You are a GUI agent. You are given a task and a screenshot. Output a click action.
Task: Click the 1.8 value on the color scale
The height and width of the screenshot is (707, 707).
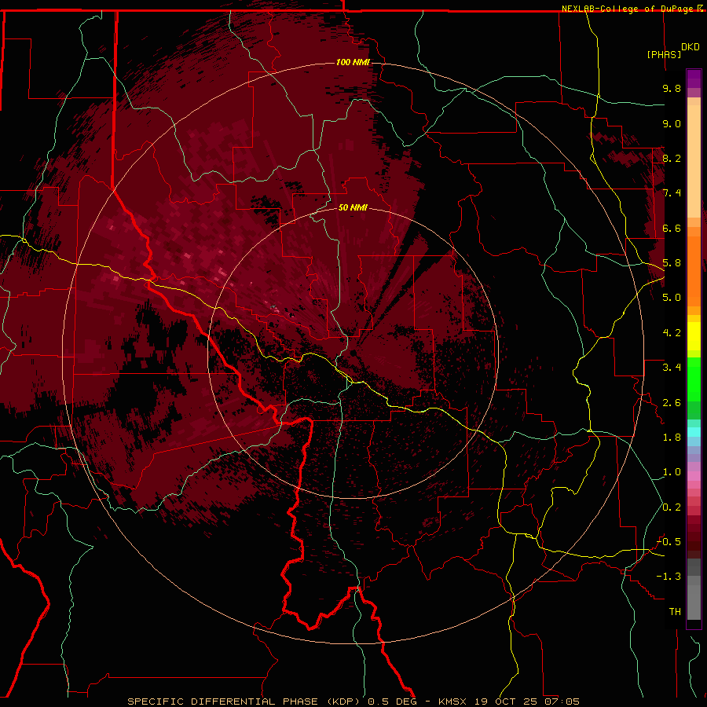(x=672, y=438)
